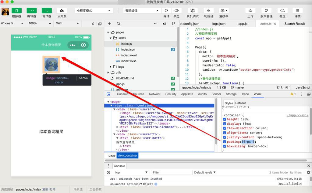
Task: Open the console top context dropdown
Action: (131, 172)
